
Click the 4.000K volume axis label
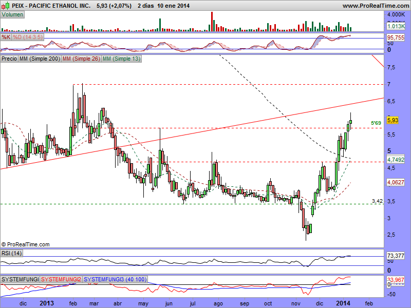396,14
